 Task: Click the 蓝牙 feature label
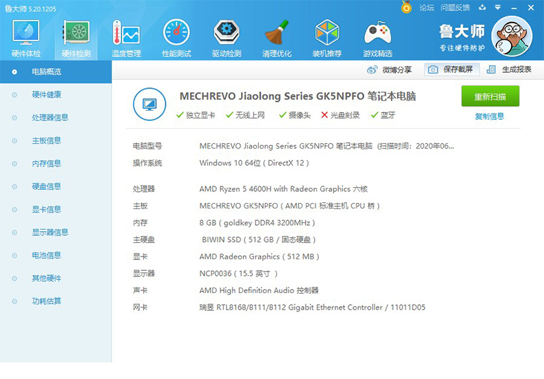[388, 115]
